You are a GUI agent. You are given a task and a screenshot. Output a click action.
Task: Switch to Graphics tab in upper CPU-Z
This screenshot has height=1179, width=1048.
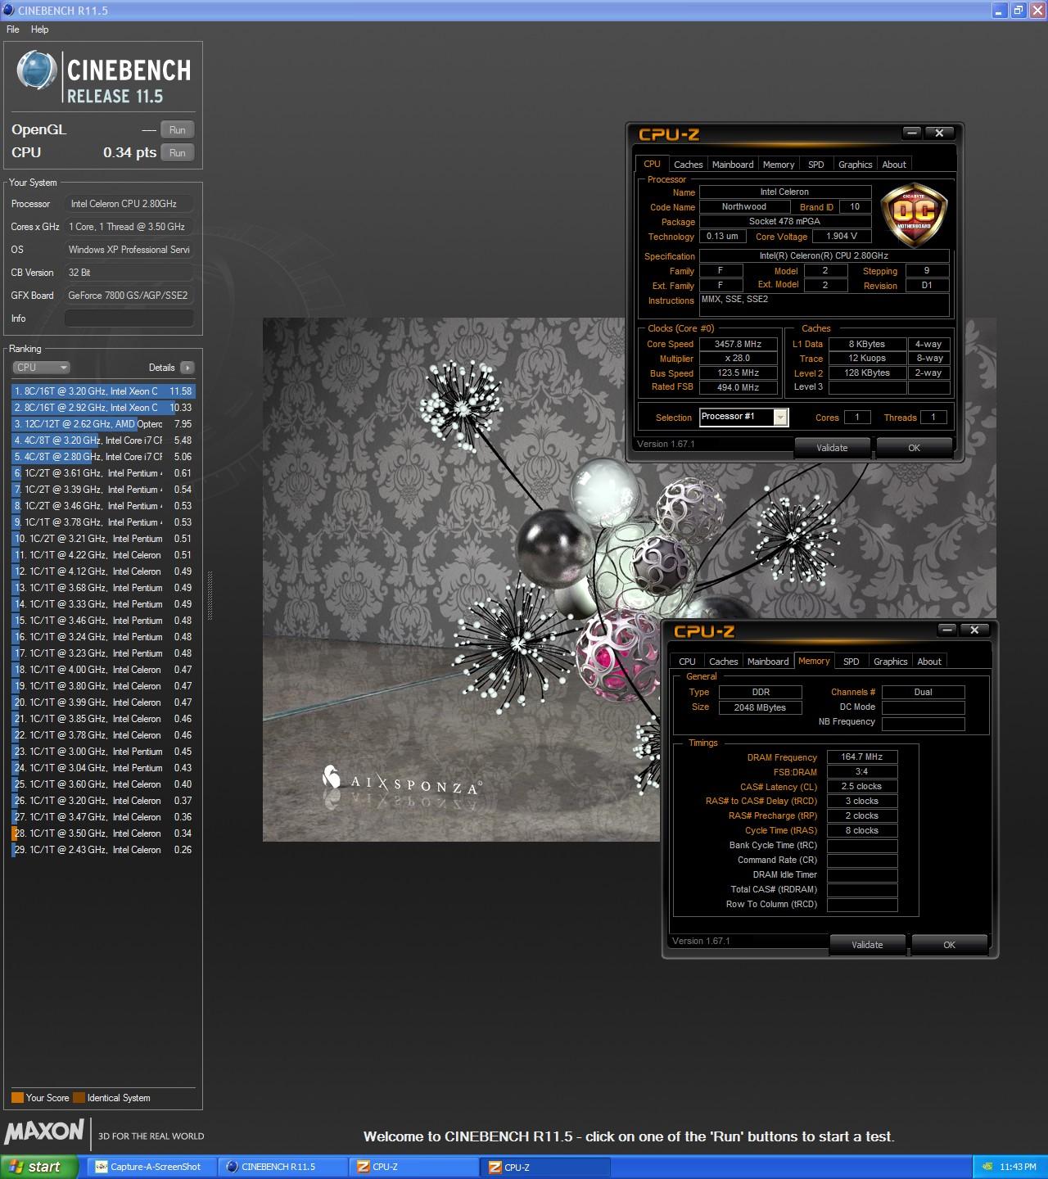(856, 165)
